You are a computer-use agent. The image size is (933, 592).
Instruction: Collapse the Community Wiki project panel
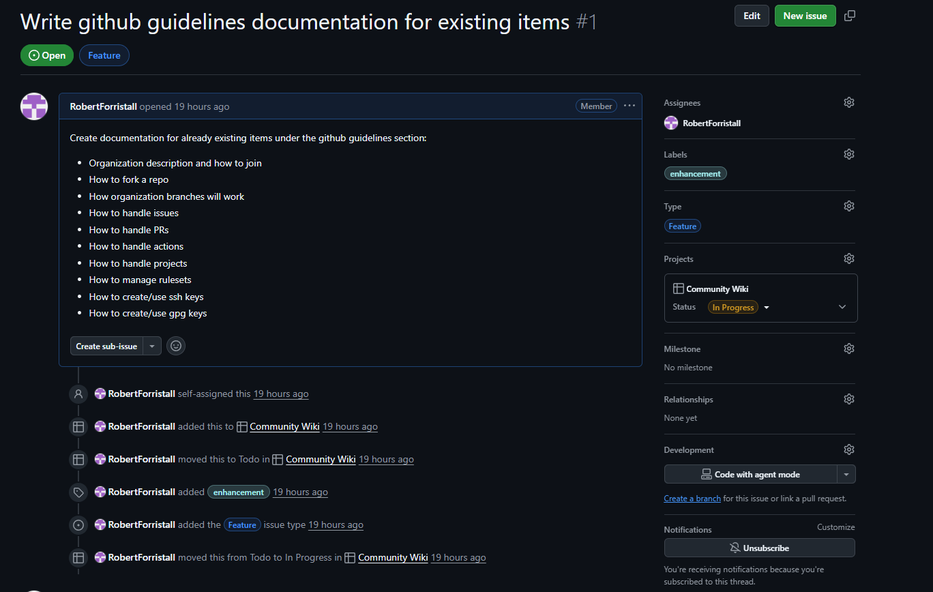[842, 306]
